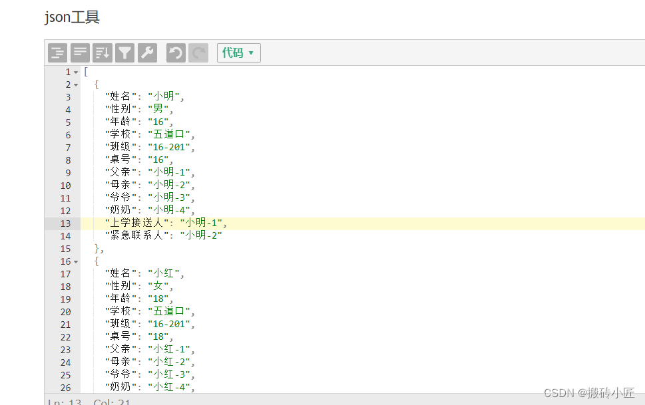645x405 pixels.
Task: Click the undo arrow icon
Action: tap(175, 53)
